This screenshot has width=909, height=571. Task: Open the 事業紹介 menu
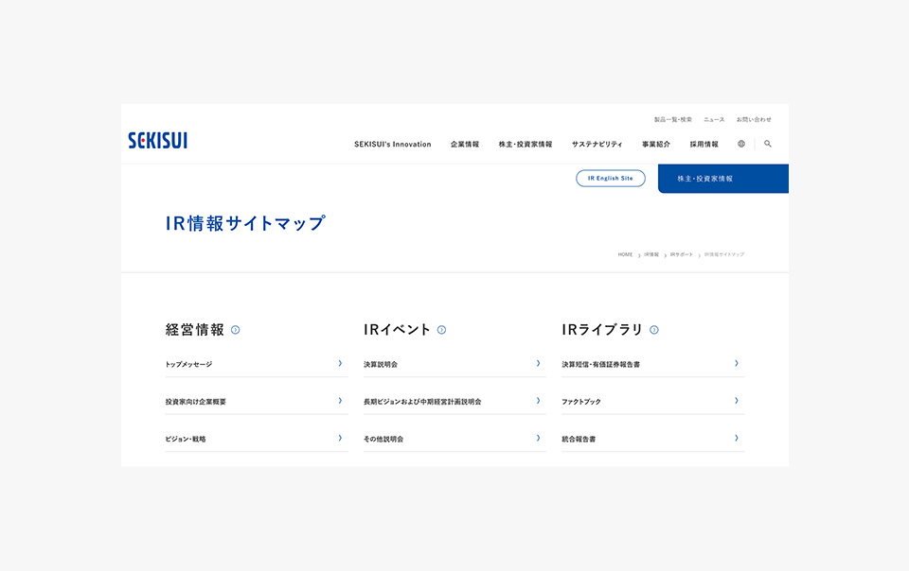tap(656, 144)
